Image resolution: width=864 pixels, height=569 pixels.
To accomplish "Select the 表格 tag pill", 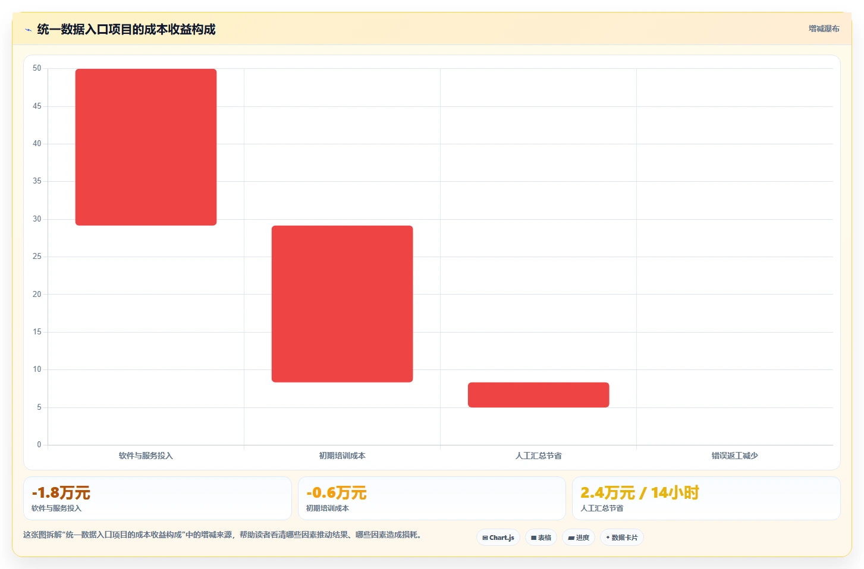I will (x=541, y=538).
